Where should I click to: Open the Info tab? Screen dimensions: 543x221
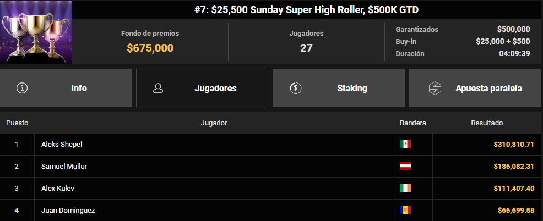(66, 88)
